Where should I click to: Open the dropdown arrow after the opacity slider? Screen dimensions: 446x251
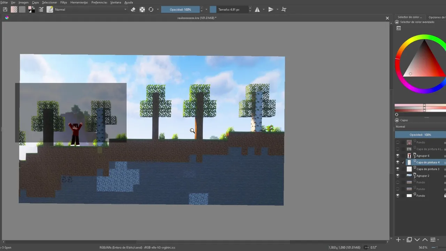click(x=206, y=9)
